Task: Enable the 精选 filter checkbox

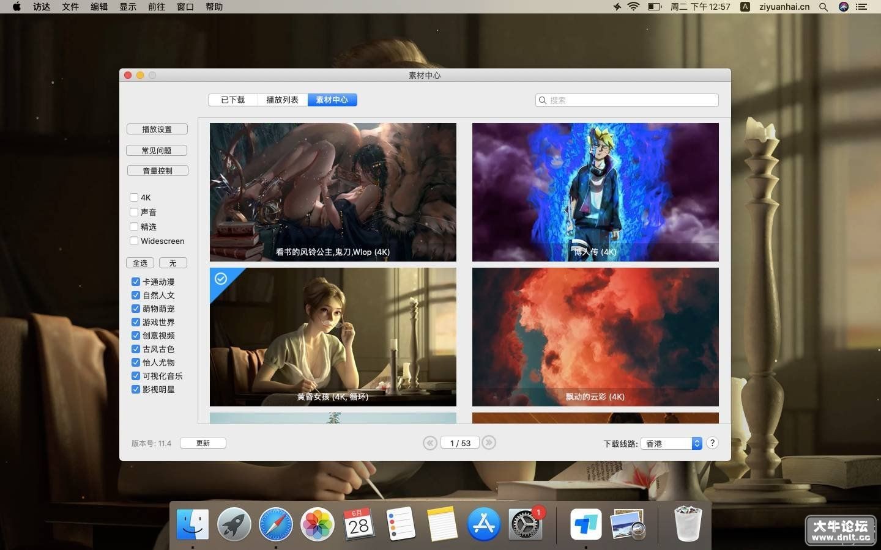Action: tap(134, 227)
